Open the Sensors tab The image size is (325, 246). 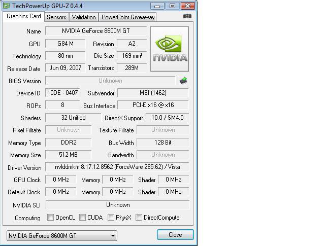point(56,17)
